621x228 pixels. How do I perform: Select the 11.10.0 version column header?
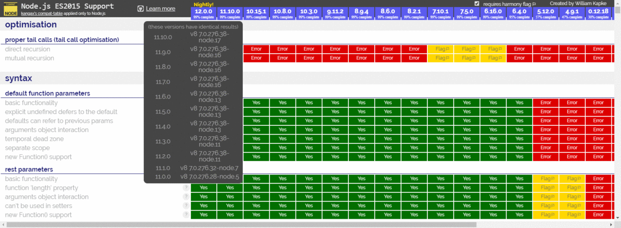(x=230, y=13)
